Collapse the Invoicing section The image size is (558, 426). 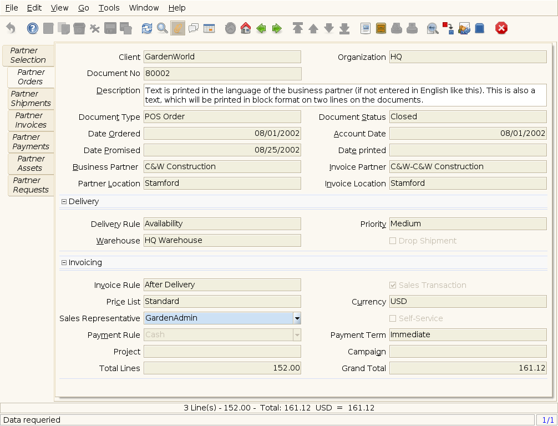[64, 263]
